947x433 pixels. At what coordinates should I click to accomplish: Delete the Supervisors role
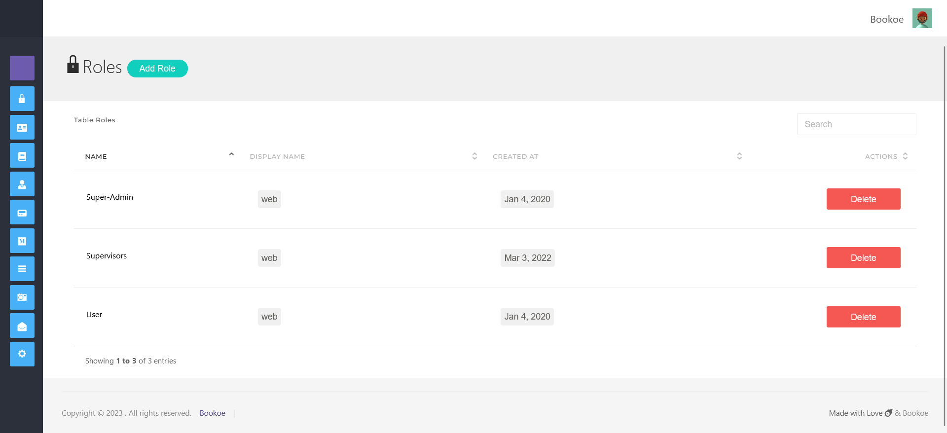tap(863, 257)
